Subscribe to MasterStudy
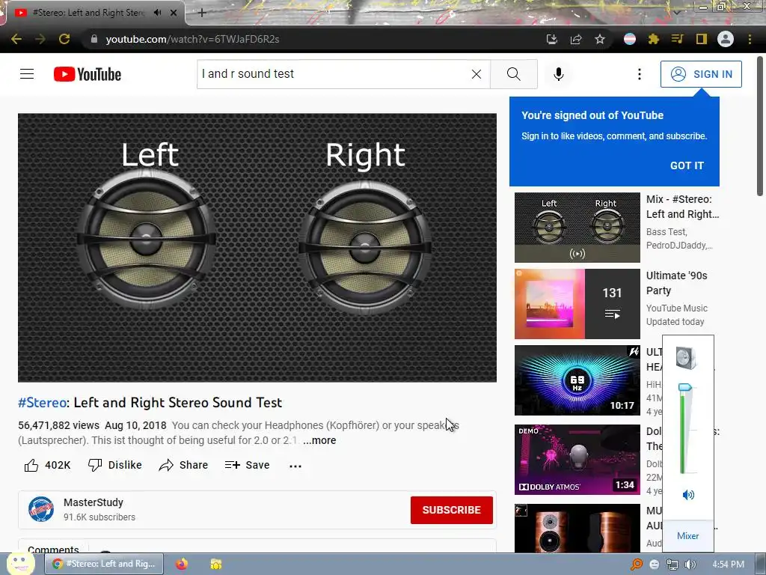 pos(451,510)
